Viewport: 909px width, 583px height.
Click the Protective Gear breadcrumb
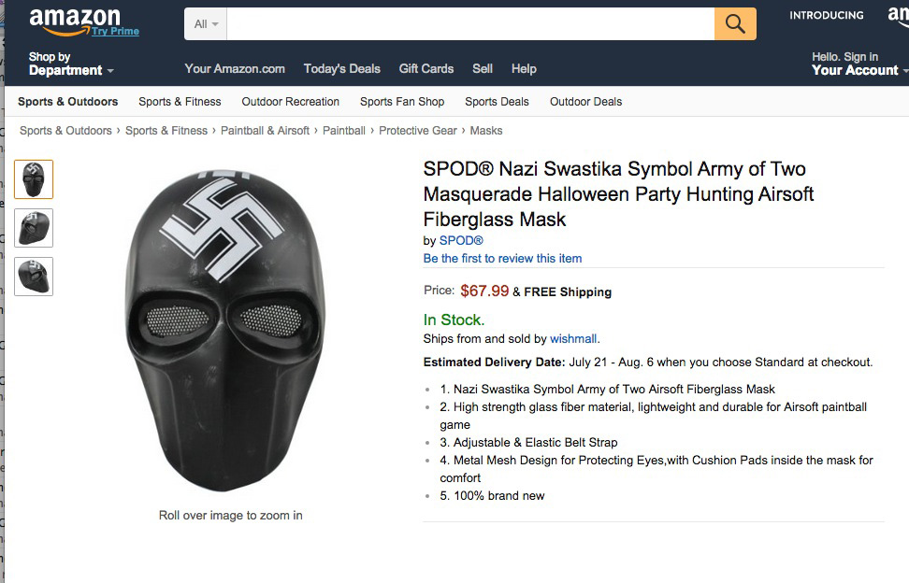[x=417, y=131]
